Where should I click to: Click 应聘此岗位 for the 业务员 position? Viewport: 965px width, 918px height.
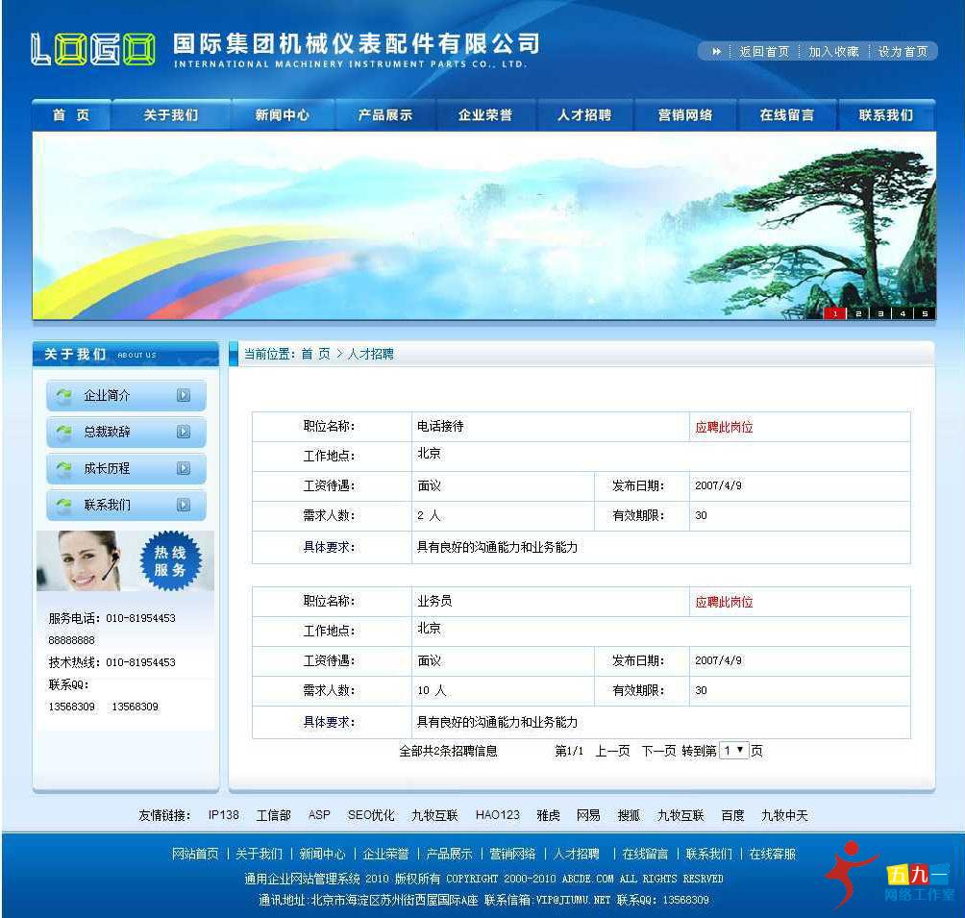723,601
